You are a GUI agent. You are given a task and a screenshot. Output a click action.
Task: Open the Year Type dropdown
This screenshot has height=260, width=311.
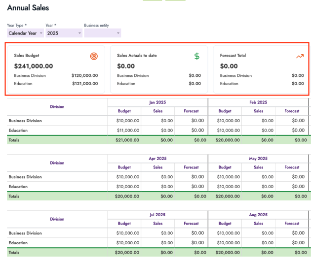coord(25,33)
